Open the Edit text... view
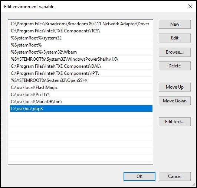This screenshot has width=197, height=188. [x=175, y=122]
